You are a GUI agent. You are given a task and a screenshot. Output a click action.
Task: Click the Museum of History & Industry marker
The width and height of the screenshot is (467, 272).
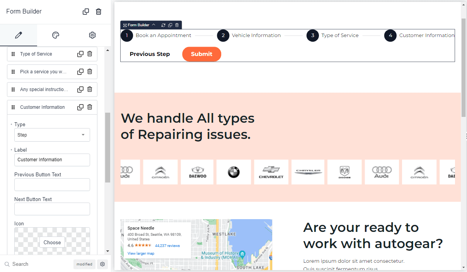[x=242, y=254]
